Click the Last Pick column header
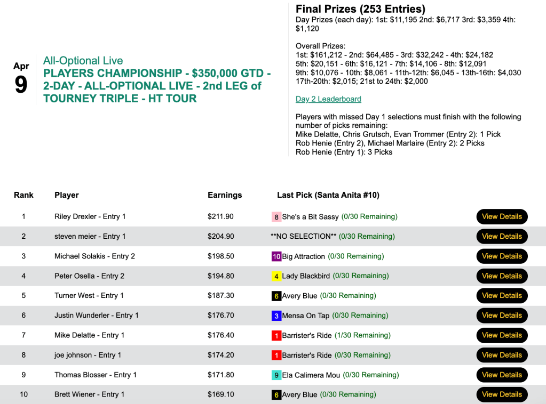This screenshot has height=404, width=546. [328, 195]
